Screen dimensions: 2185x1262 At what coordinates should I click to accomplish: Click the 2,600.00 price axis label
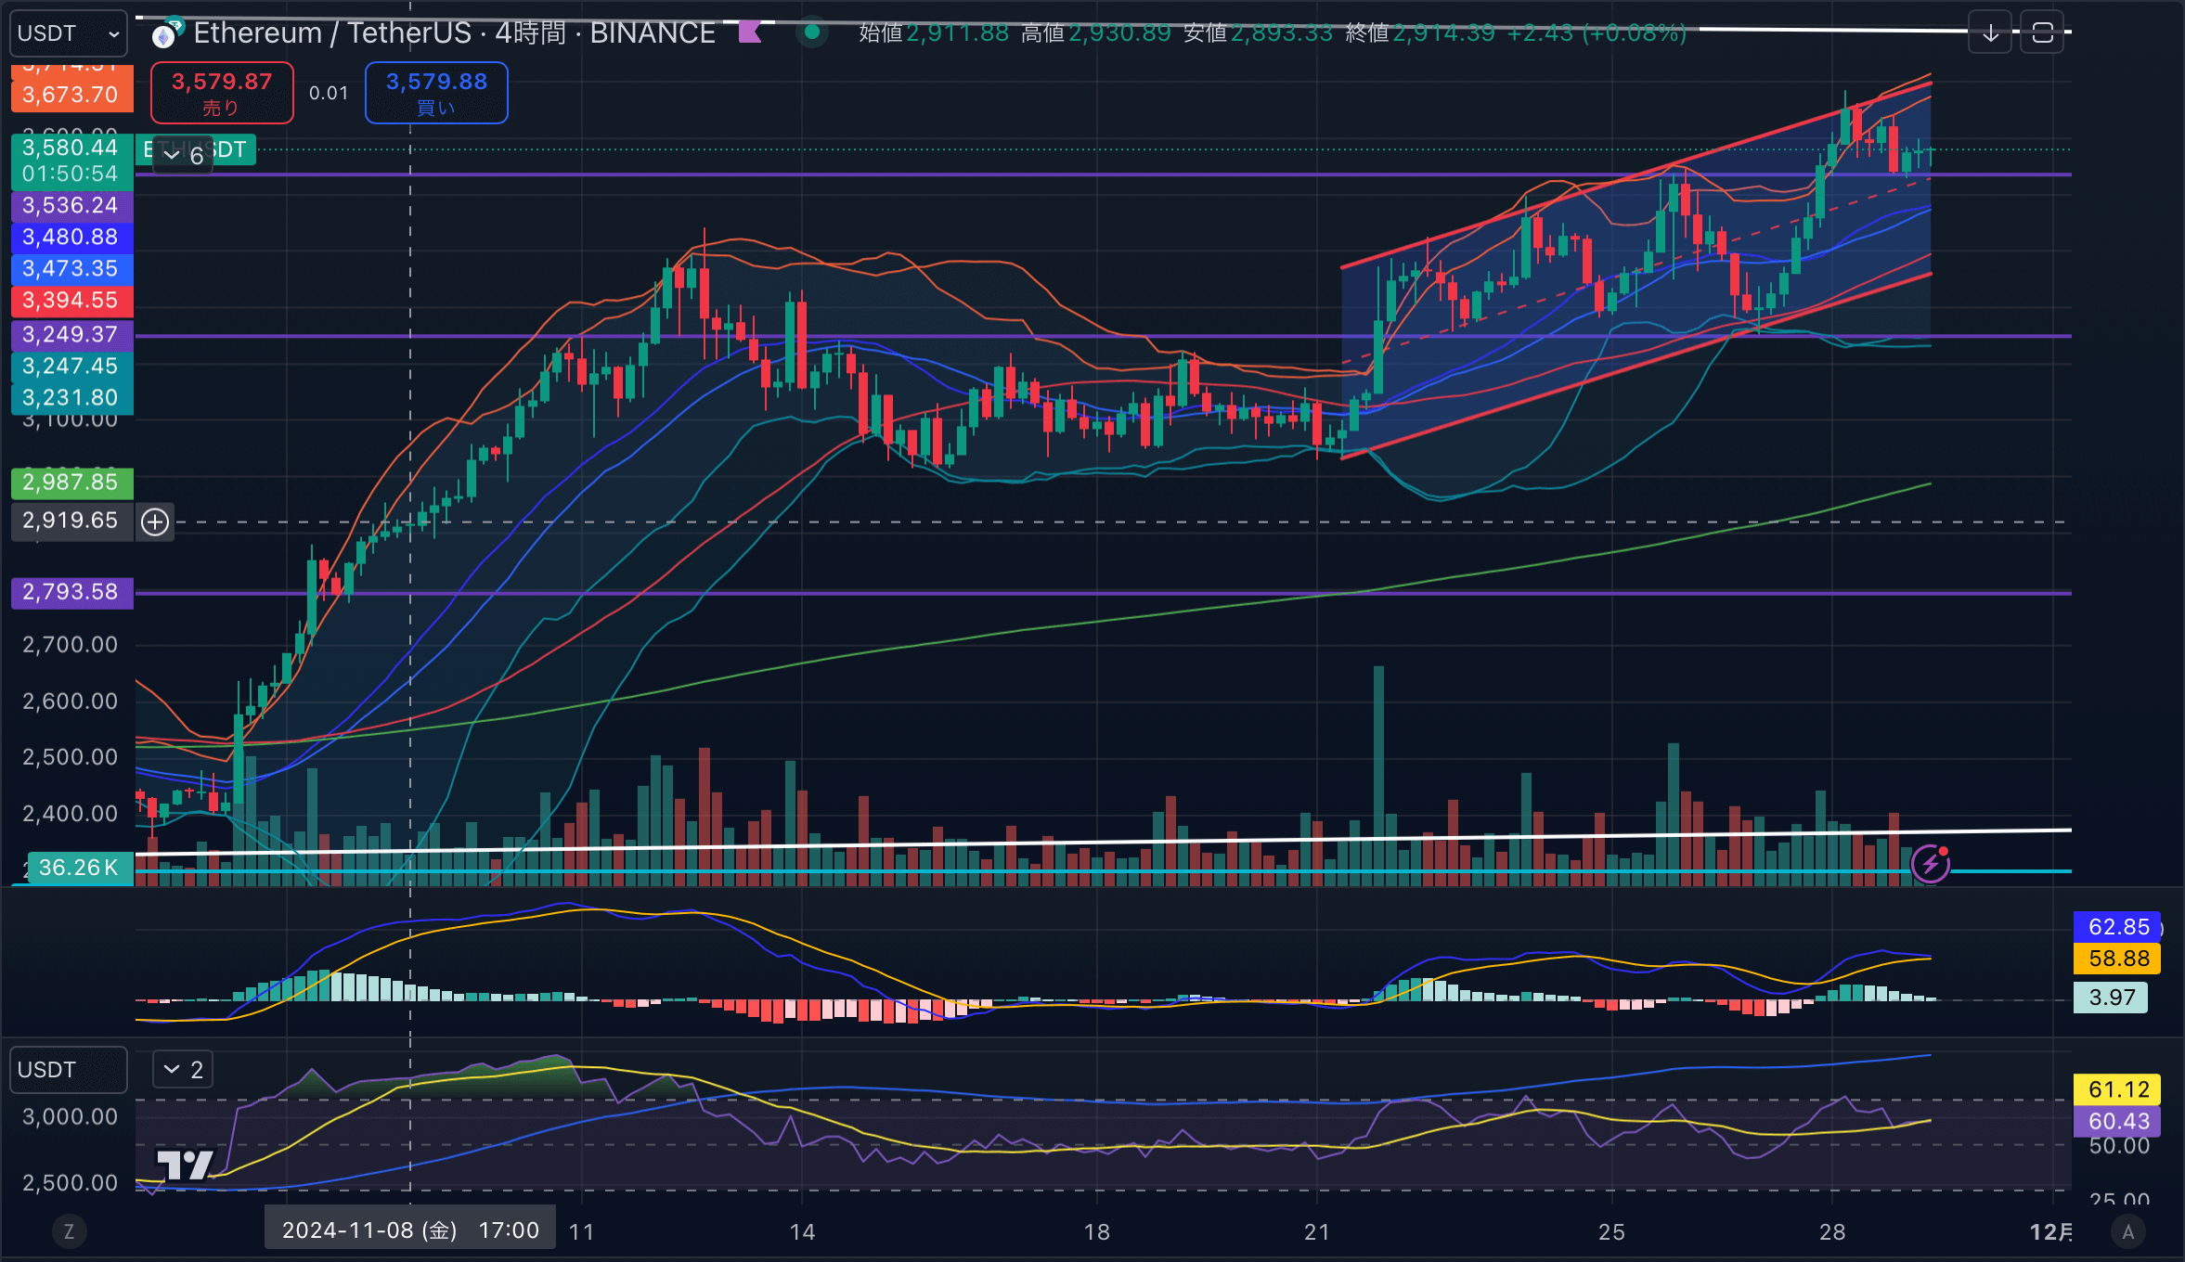pyautogui.click(x=71, y=702)
